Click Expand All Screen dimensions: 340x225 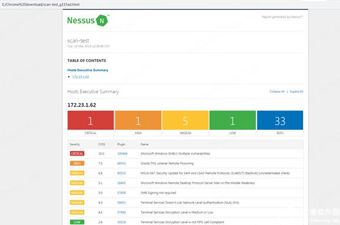coord(296,91)
